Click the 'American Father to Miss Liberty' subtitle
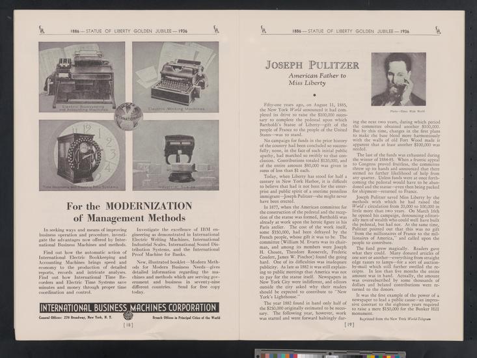Screen dimensions: 477x358 pos(315,81)
